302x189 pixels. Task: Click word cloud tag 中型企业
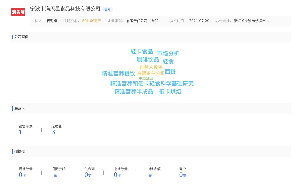(146, 78)
